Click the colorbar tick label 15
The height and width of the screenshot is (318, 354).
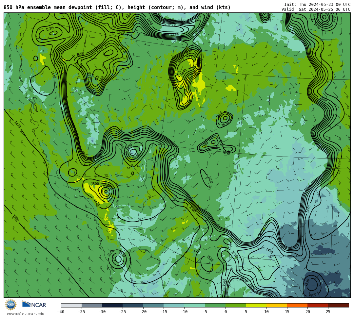[x=287, y=312]
